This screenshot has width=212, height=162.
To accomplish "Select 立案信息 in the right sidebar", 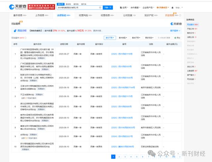I will [x=192, y=71].
